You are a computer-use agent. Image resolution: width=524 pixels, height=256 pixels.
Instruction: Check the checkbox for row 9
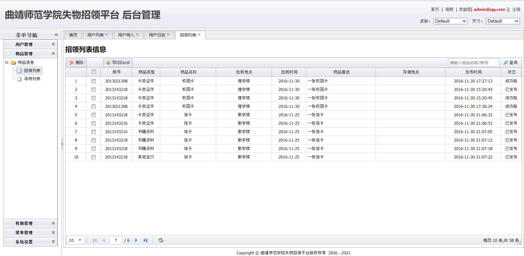[x=94, y=149]
